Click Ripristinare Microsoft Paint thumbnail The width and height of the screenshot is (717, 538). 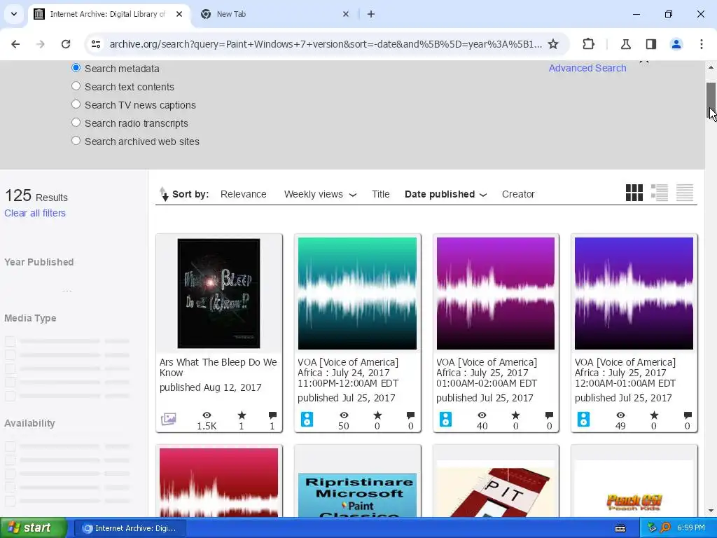[x=357, y=496]
